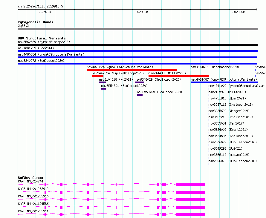This screenshot has height=218, width=266.
Task: Click the large last exon of CARF|NM_024744
Action: coord(190,185)
